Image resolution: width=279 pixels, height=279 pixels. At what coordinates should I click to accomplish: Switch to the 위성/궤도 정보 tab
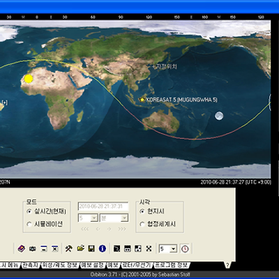point(59,265)
